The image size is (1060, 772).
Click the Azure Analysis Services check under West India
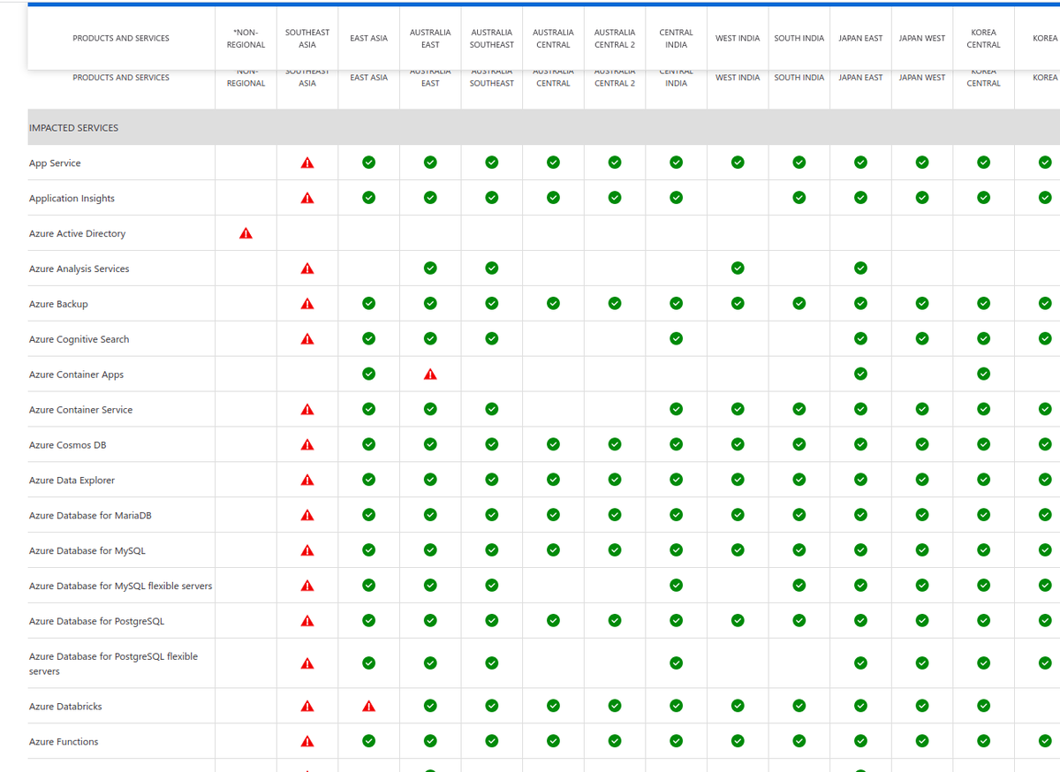point(738,268)
